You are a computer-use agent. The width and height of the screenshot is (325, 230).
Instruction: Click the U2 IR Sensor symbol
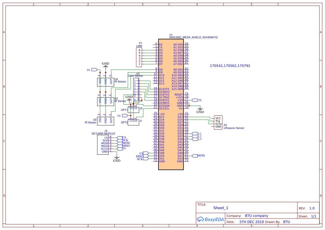tap(106, 121)
